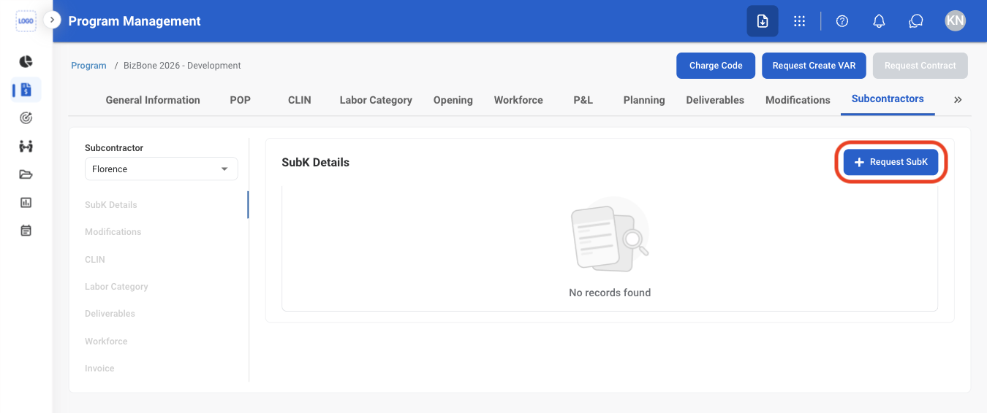
Task: Switch to the General Information tab
Action: [x=153, y=100]
